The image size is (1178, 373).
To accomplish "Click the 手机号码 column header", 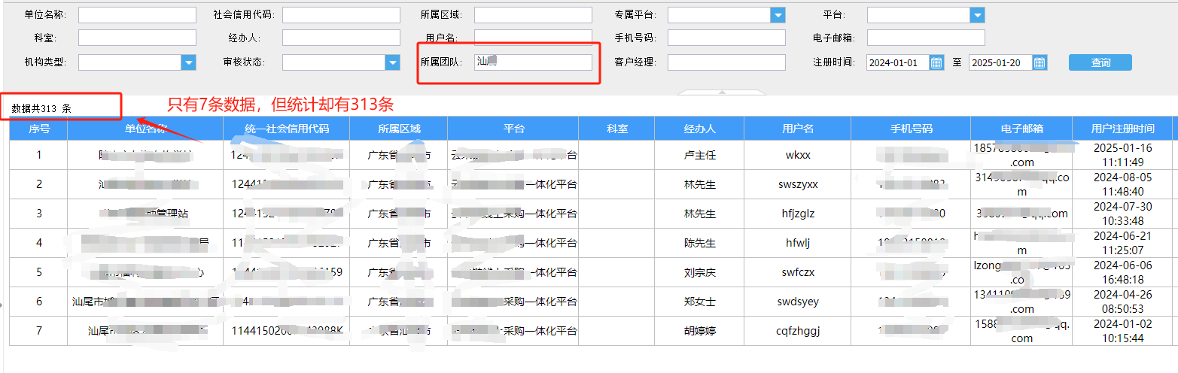I will tap(911, 129).
